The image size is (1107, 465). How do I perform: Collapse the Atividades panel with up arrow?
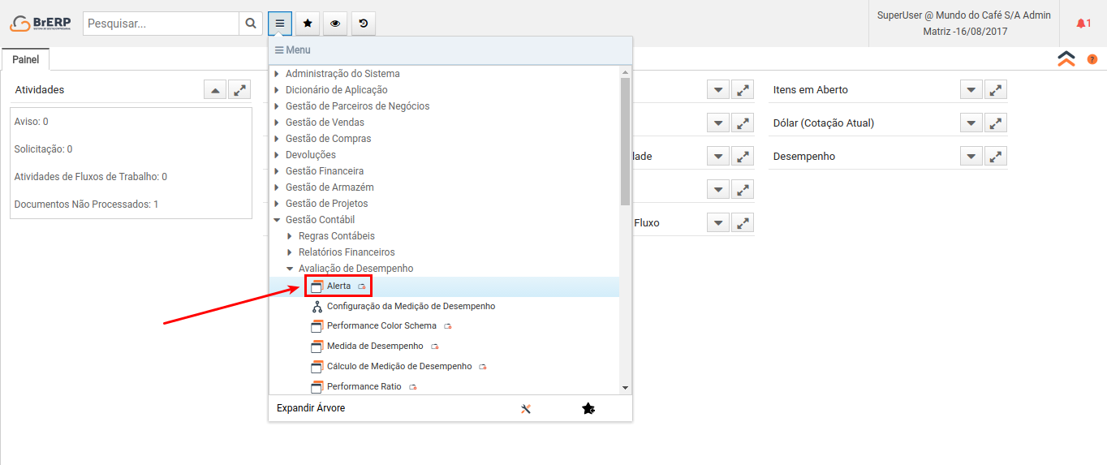click(x=215, y=90)
